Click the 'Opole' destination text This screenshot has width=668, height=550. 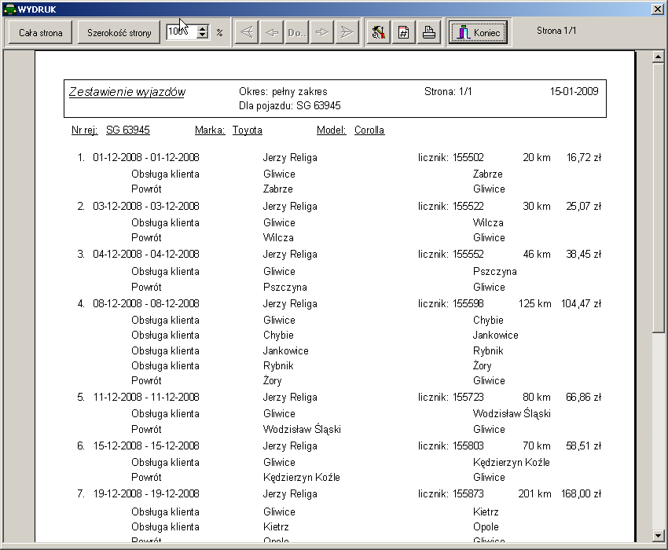[486, 527]
